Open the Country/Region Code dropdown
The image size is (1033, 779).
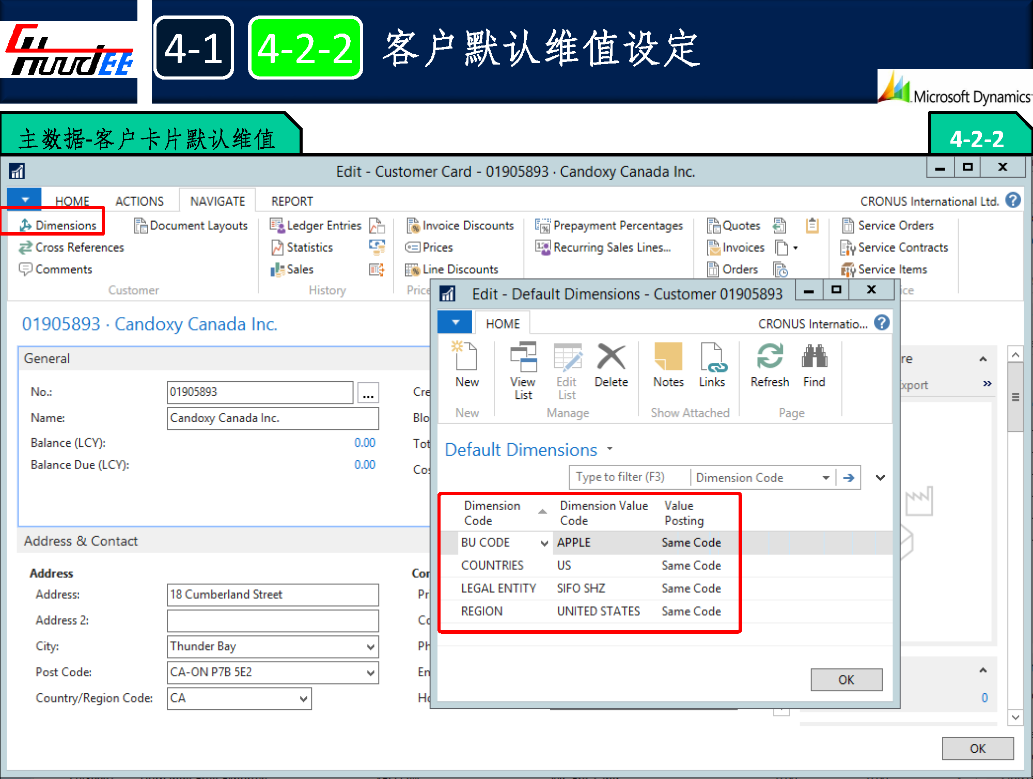tap(304, 699)
